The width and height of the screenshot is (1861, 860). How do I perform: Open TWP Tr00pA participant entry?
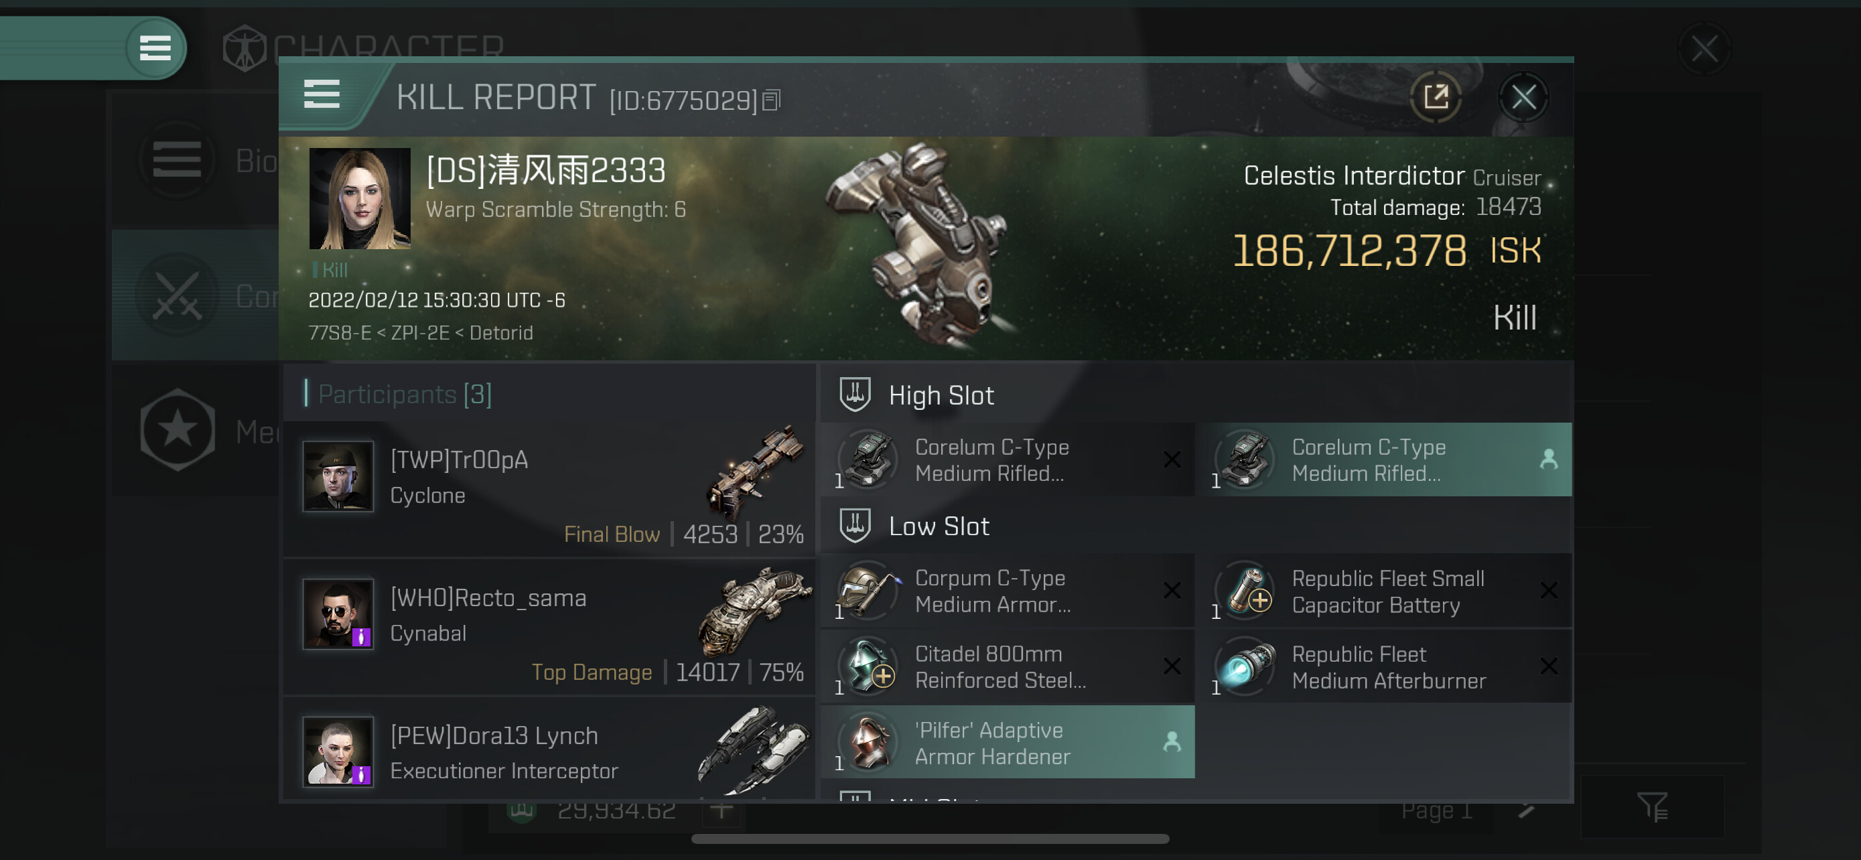tap(549, 490)
